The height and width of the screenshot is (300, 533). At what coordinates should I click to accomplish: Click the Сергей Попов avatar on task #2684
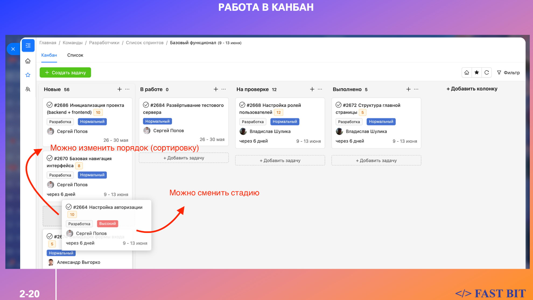pyautogui.click(x=147, y=131)
